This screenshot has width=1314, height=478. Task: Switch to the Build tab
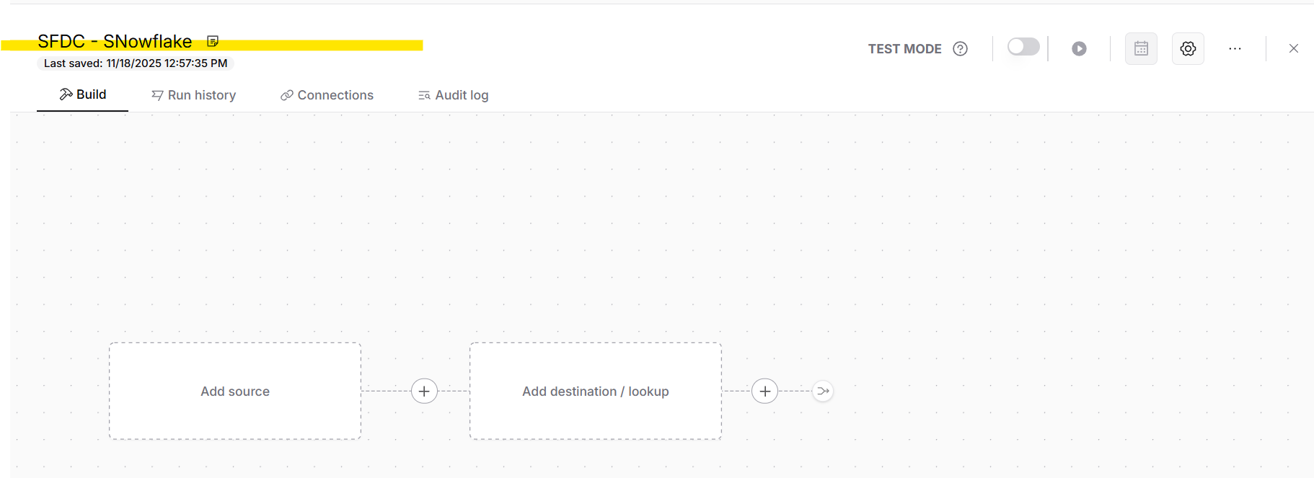83,94
